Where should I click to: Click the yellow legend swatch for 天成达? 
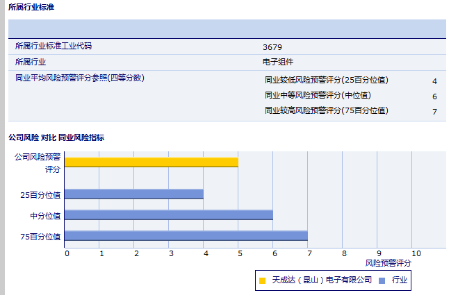pyautogui.click(x=262, y=280)
